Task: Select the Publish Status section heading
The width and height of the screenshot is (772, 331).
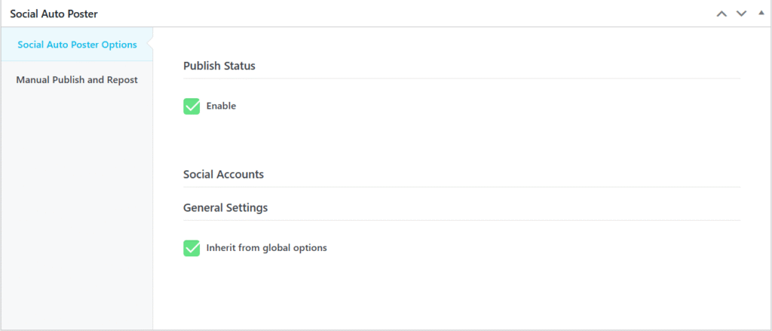Action: (219, 66)
